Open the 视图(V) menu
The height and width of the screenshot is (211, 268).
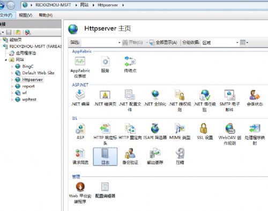pos(26,15)
